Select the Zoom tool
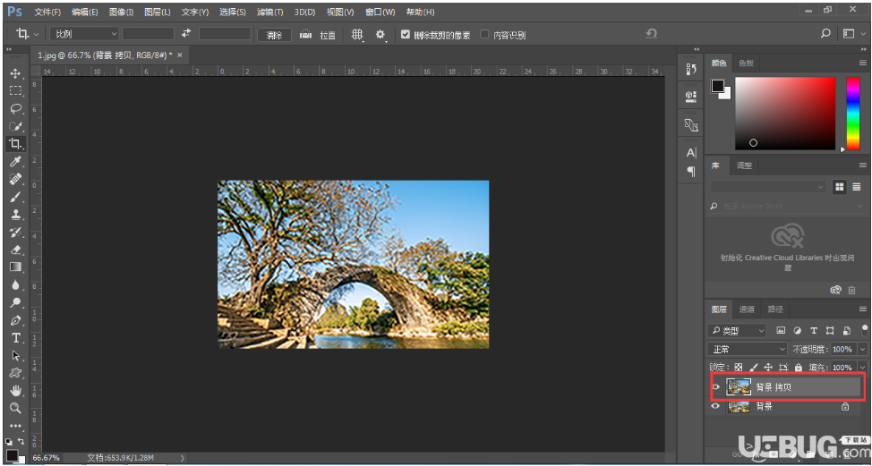The image size is (872, 466). [x=15, y=408]
